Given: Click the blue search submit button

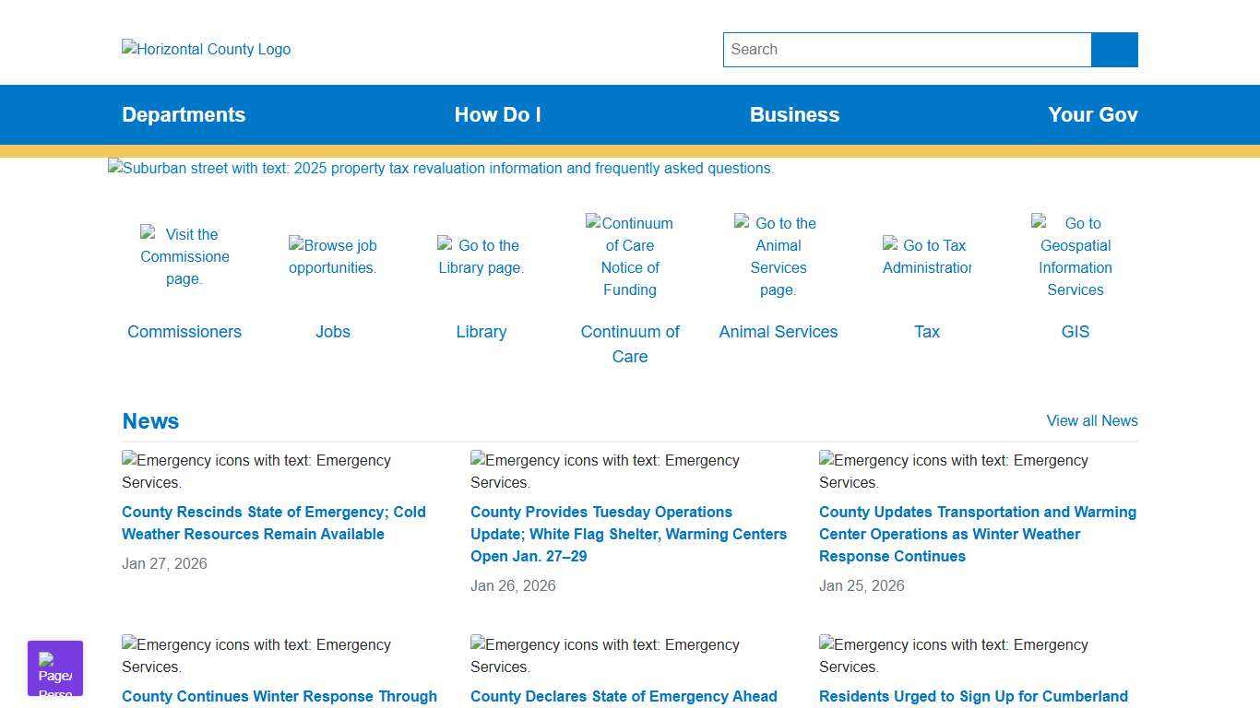Looking at the screenshot, I should coord(1114,50).
